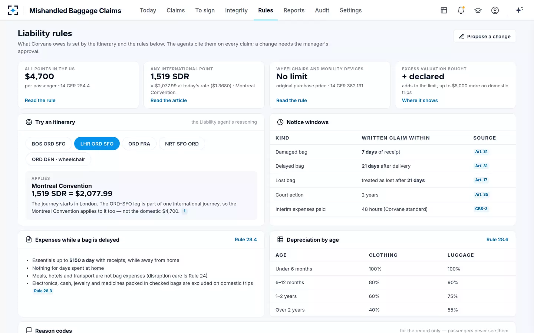Click the clock icon beside Notice windows
Viewport: 534px width, 333px height.
coord(280,122)
